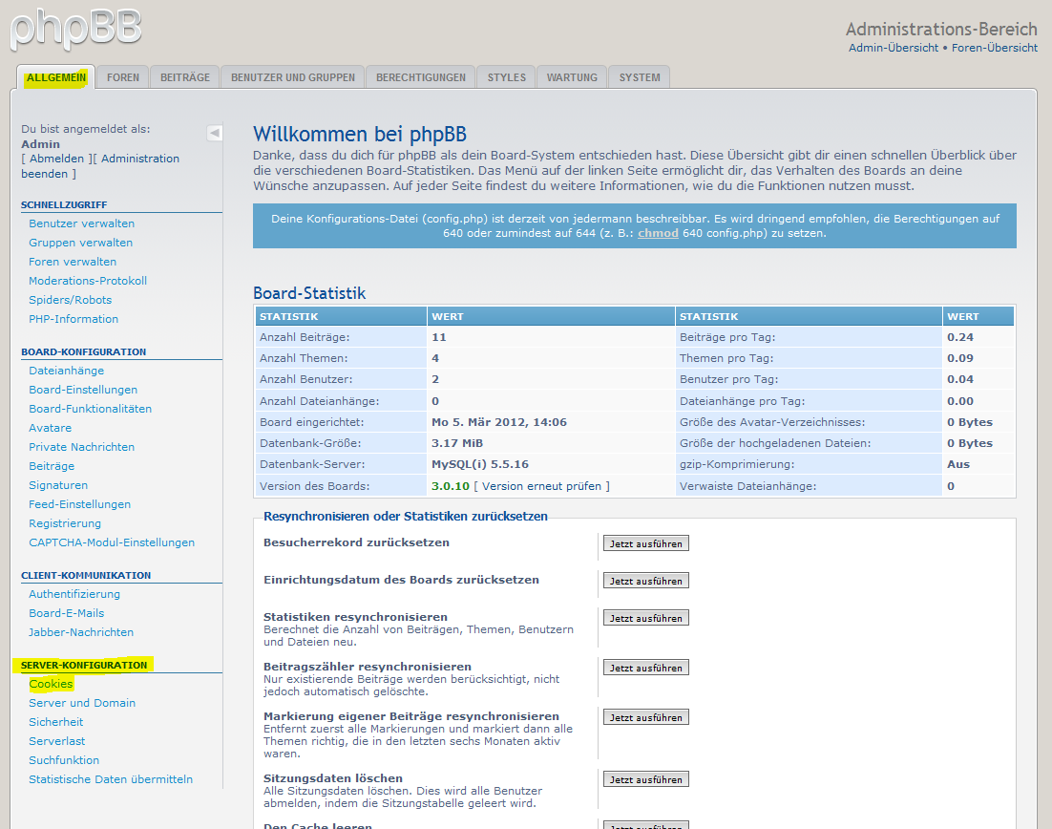Viewport: 1052px width, 829px height.
Task: Click the chmod link in the warning
Action: pyautogui.click(x=658, y=233)
